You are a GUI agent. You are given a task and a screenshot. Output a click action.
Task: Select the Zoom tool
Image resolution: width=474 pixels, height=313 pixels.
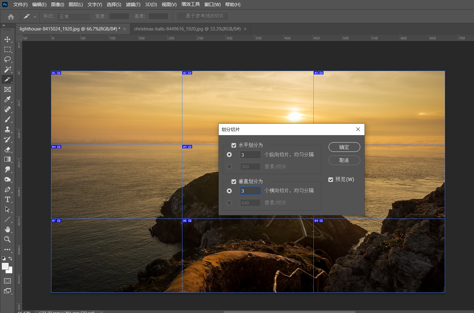(x=7, y=239)
